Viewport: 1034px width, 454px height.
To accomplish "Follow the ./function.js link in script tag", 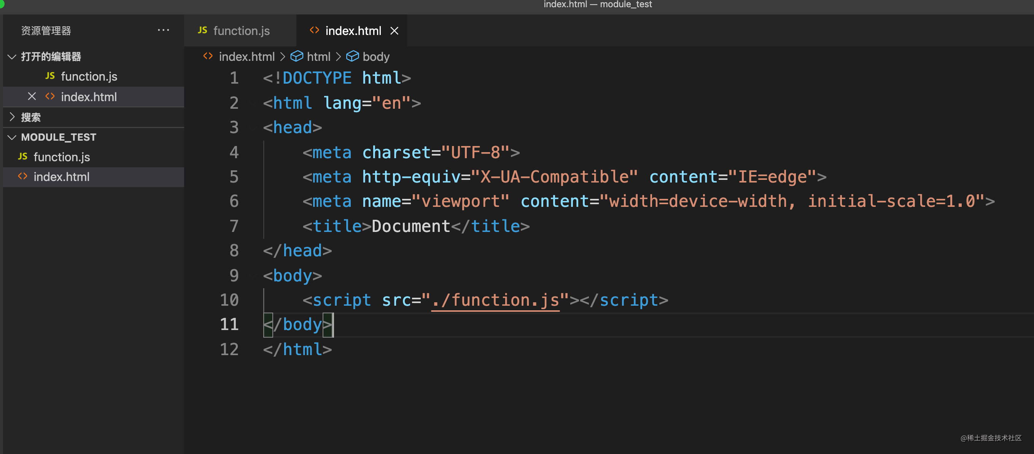I will (495, 300).
